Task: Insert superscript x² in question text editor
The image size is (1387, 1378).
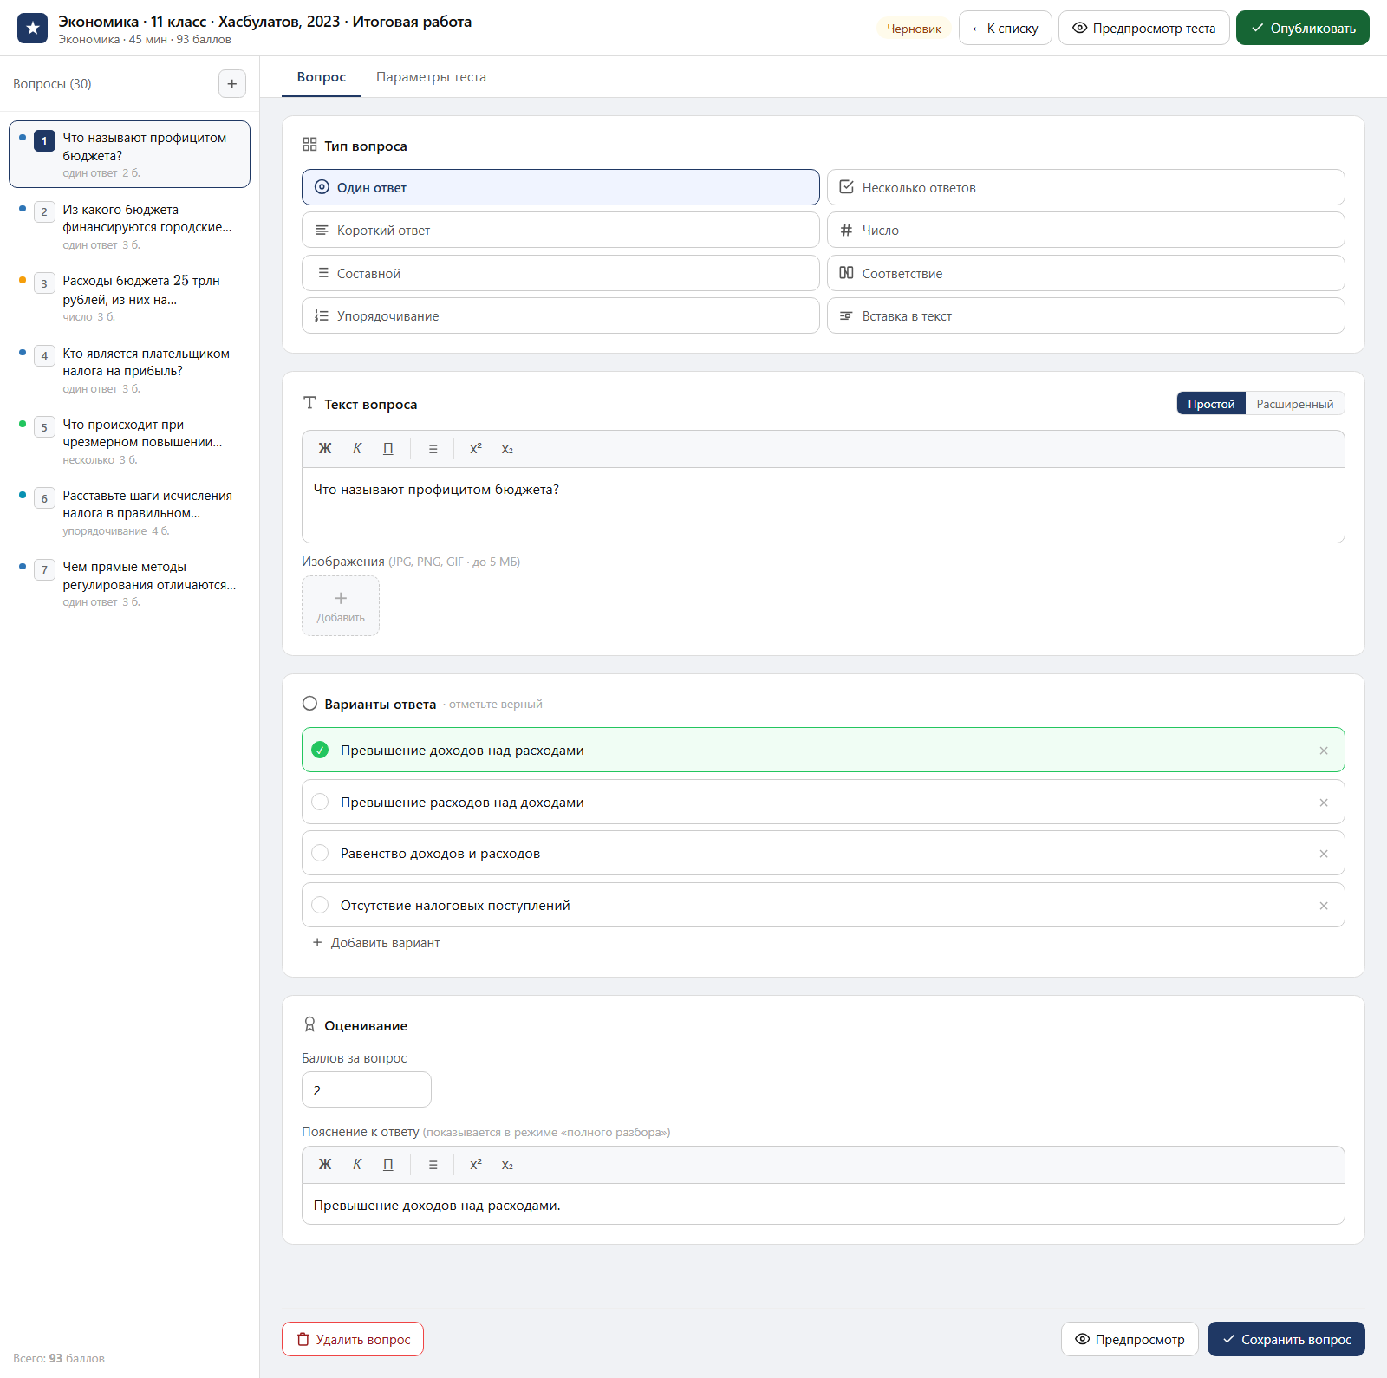Action: pos(476,449)
